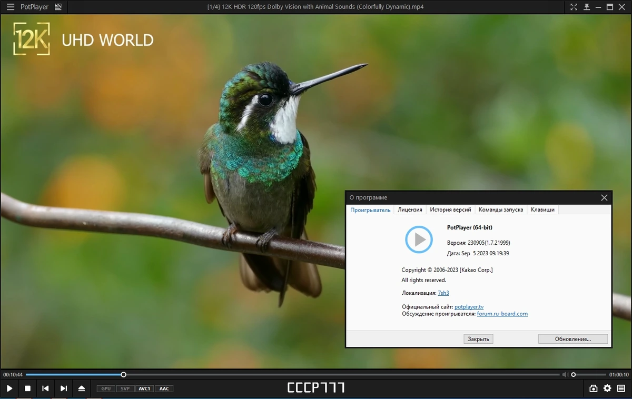Click the AAC audio codec indicator
This screenshot has height=399, width=632.
tap(164, 388)
